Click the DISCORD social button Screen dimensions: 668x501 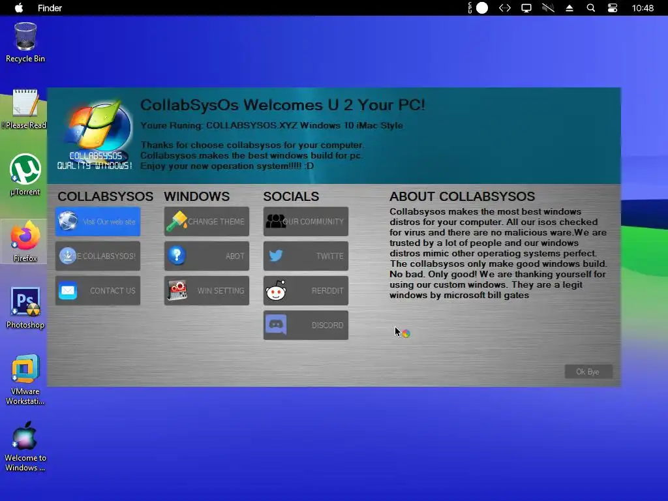(x=306, y=325)
